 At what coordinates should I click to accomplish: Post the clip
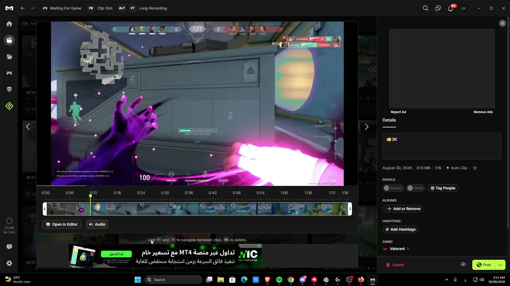click(x=484, y=265)
